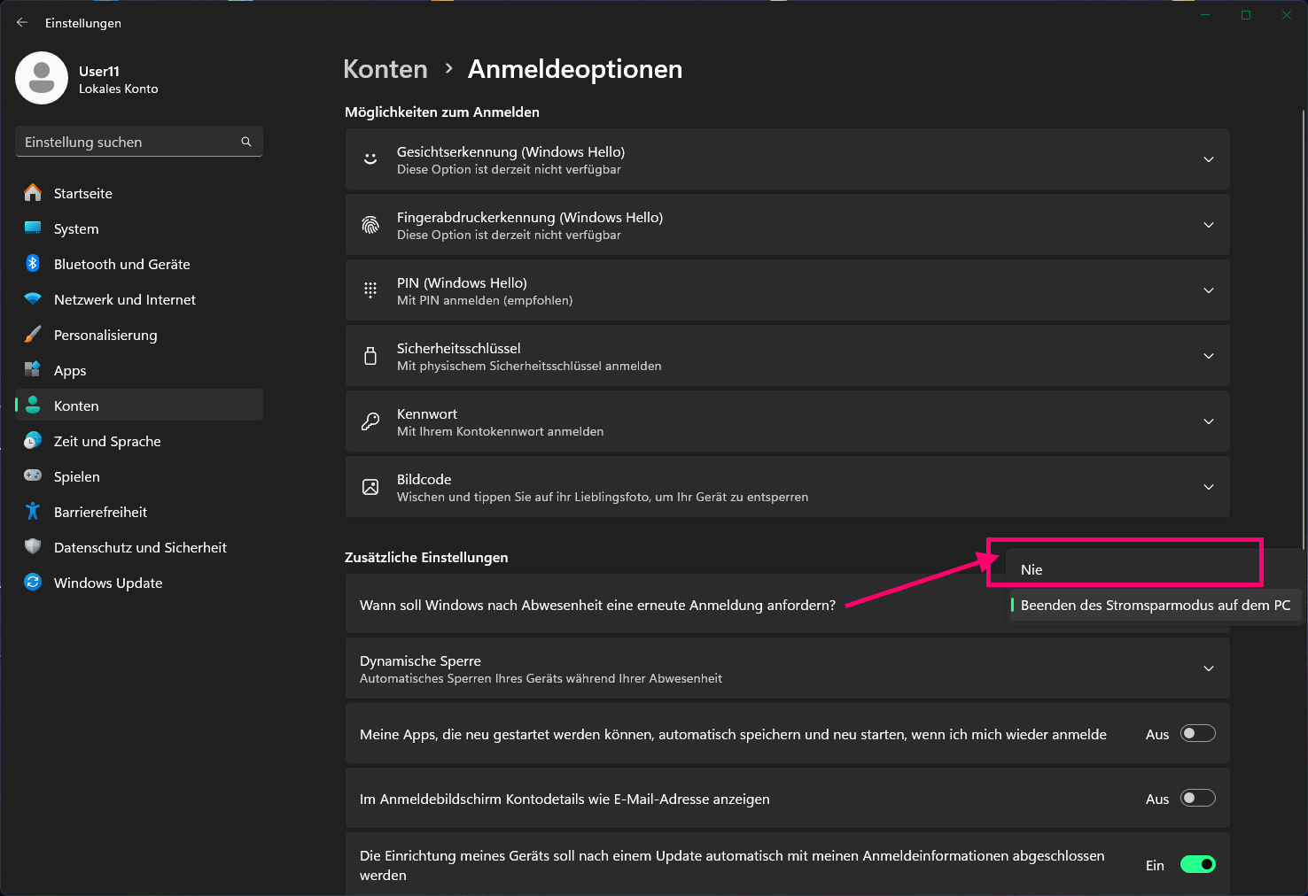Click the Mit PIN anmelden (empfohlen) text
The width and height of the screenshot is (1308, 896).
point(485,300)
